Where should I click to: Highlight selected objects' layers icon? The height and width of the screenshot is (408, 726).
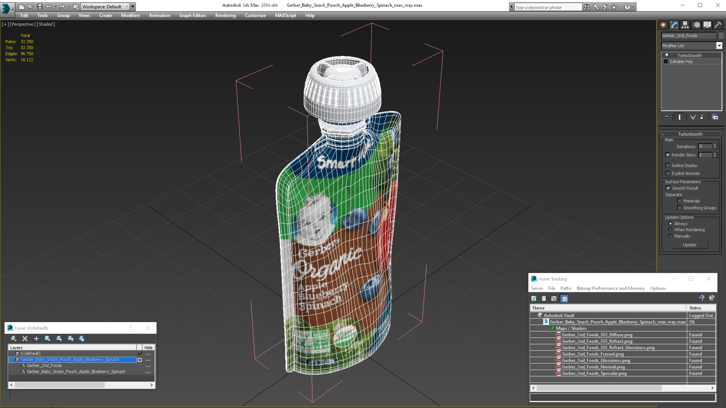coord(59,338)
